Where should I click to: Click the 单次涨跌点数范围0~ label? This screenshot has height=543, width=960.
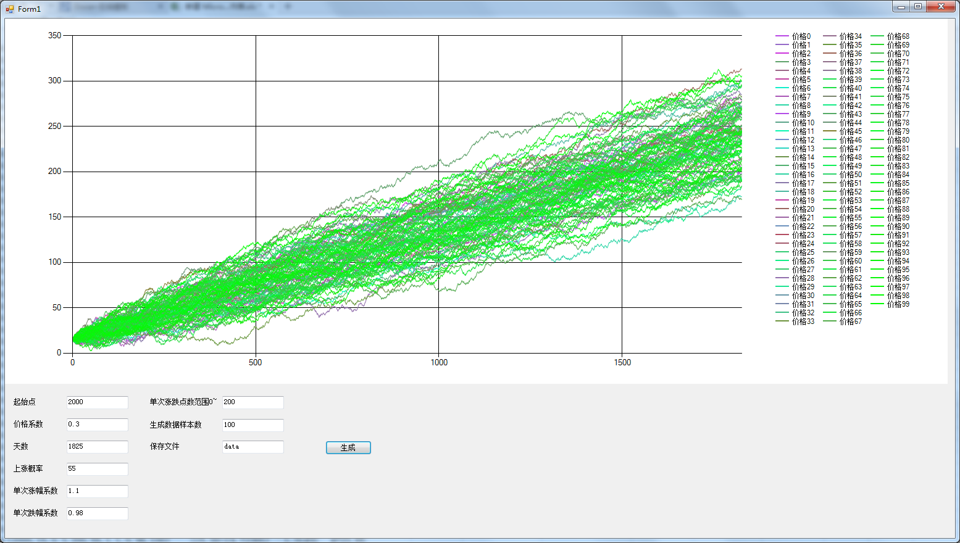(183, 402)
